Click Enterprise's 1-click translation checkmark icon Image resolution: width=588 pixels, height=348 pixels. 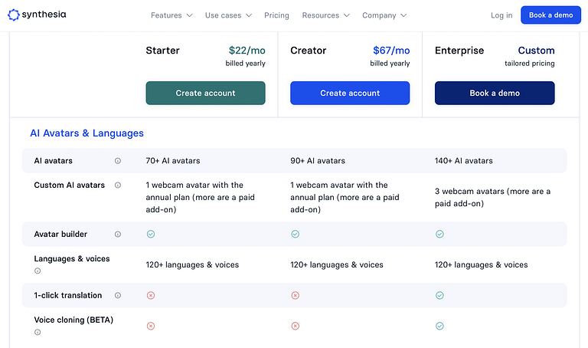(x=439, y=295)
